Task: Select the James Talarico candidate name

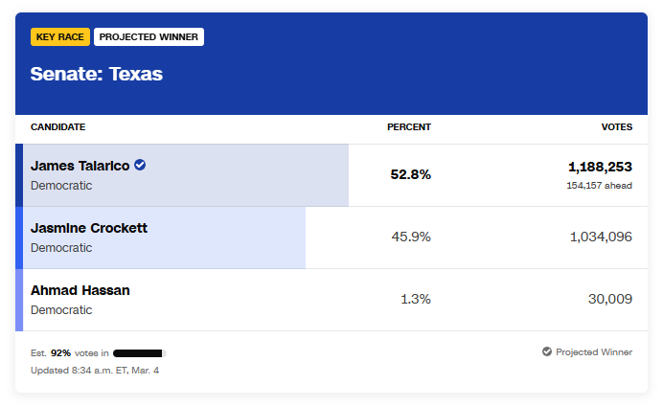Action: [80, 166]
